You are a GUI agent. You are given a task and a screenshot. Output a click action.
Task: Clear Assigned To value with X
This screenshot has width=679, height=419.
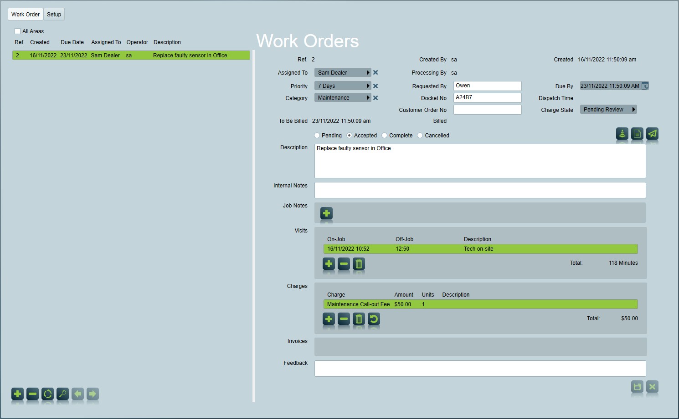(376, 72)
